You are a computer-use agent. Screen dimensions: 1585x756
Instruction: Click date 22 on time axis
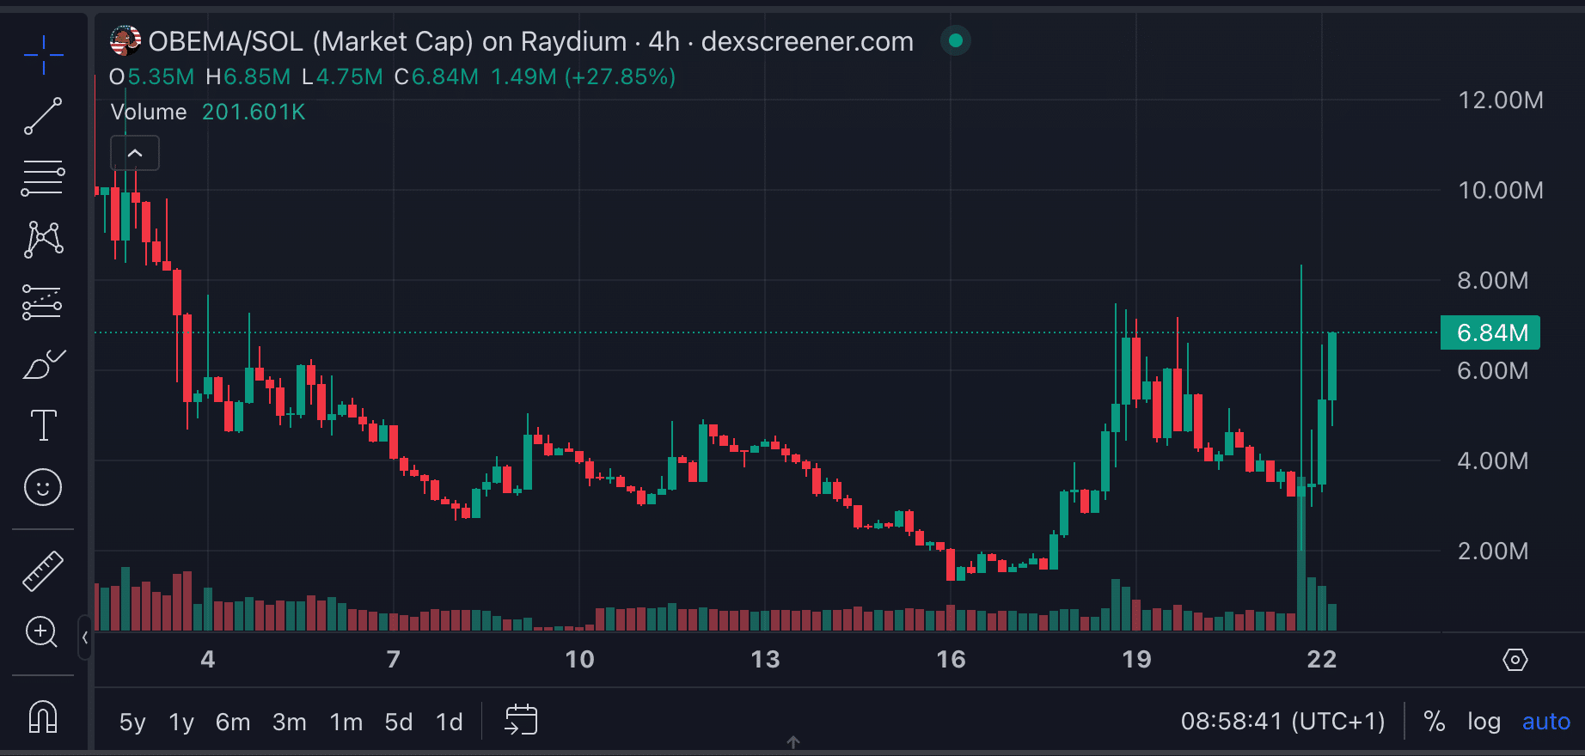tap(1322, 659)
